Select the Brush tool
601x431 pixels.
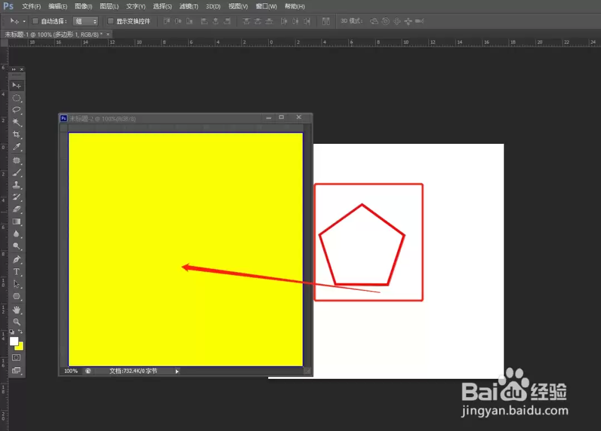[x=17, y=173]
